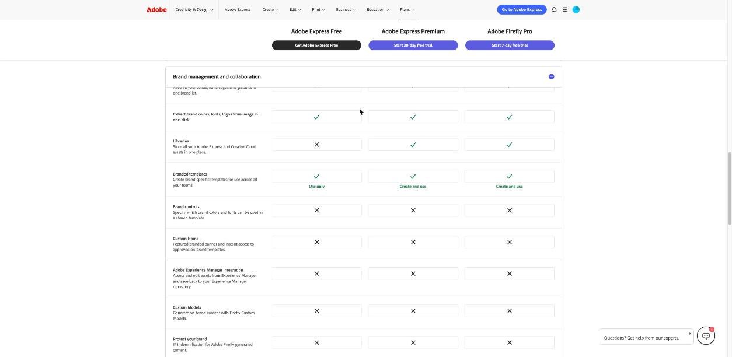Start 30-day free trial for Premium

tap(413, 45)
